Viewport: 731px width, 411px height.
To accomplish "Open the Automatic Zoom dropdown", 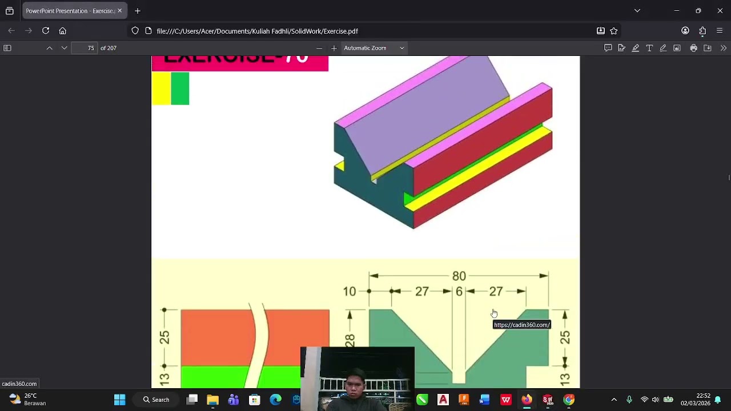I will click(x=374, y=48).
